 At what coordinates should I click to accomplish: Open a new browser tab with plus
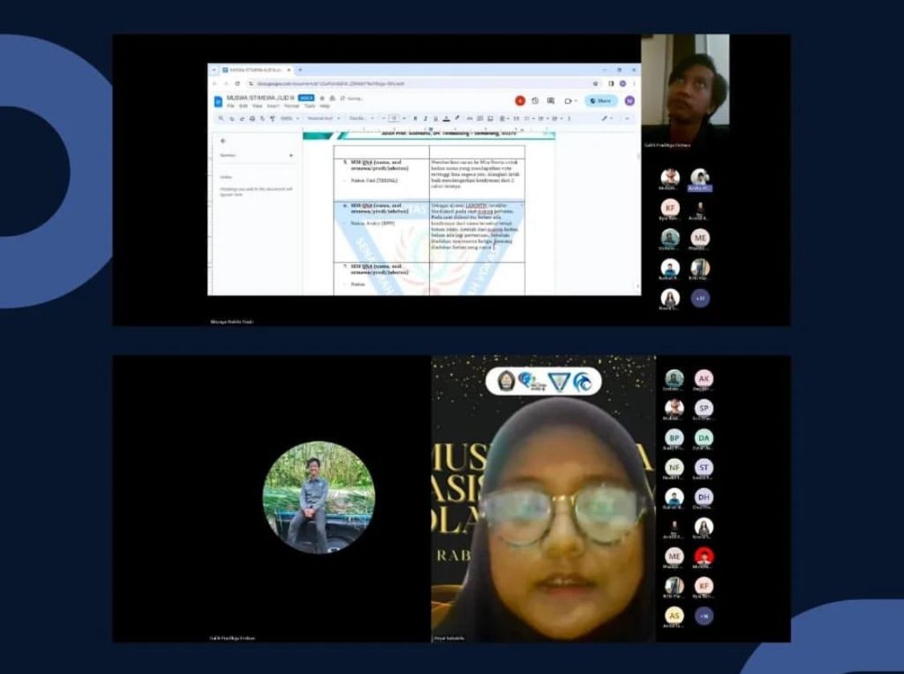click(300, 70)
